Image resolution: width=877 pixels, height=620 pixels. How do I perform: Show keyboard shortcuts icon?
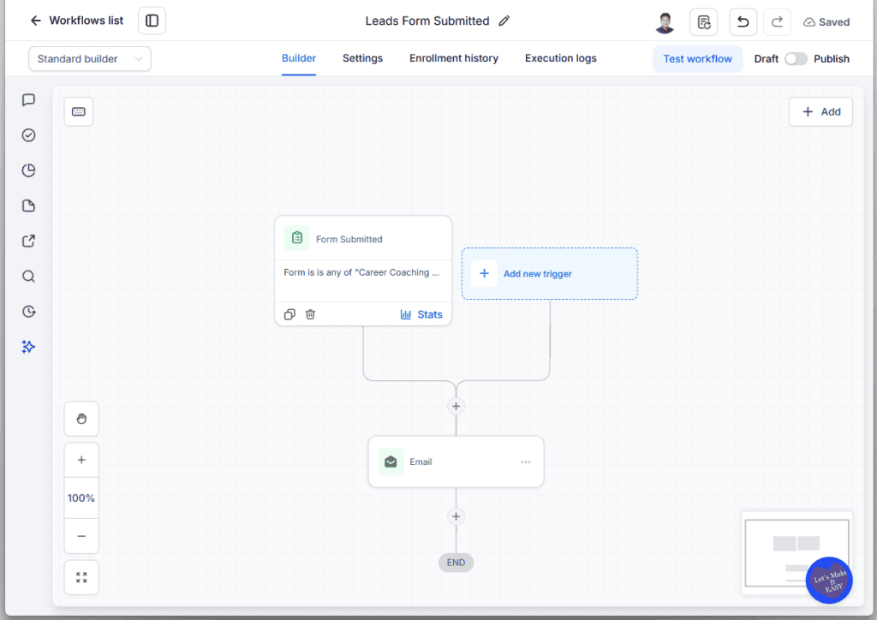78,112
